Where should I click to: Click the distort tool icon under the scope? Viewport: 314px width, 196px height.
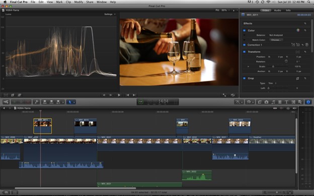click(x=20, y=95)
